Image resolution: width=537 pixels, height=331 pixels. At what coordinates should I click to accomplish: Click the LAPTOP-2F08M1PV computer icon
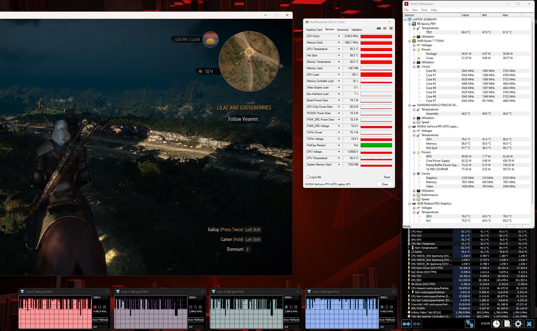pyautogui.click(x=409, y=19)
